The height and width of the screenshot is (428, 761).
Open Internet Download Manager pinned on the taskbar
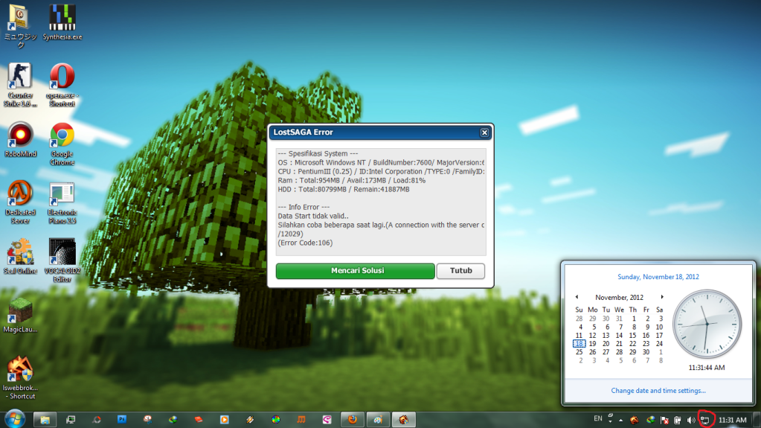(x=173, y=419)
